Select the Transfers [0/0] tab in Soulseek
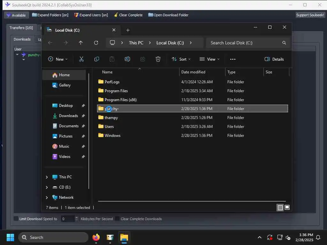327x245 pixels. pyautogui.click(x=21, y=28)
